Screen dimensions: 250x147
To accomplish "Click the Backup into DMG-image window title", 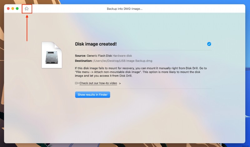I will pyautogui.click(x=124, y=9).
